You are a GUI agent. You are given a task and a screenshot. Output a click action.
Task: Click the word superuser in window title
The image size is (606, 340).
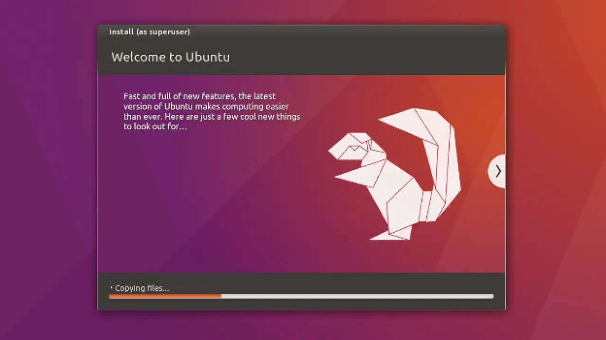point(170,32)
